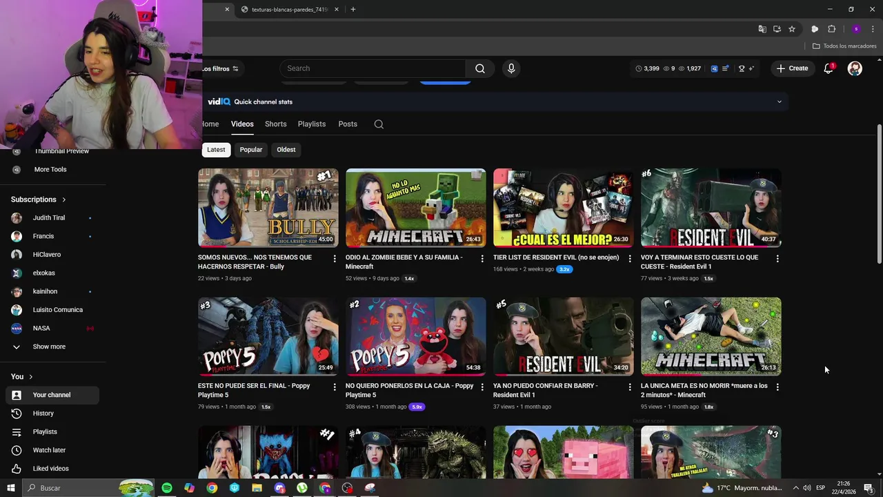Activate voice search microphone icon

click(511, 68)
